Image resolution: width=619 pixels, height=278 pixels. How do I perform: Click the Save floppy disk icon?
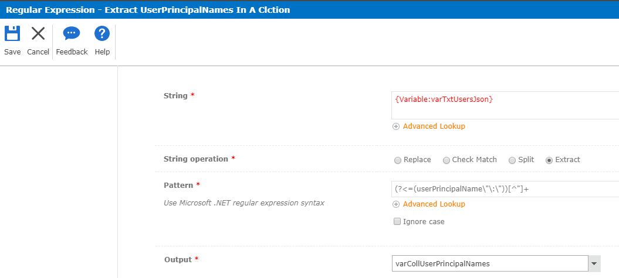(x=12, y=34)
